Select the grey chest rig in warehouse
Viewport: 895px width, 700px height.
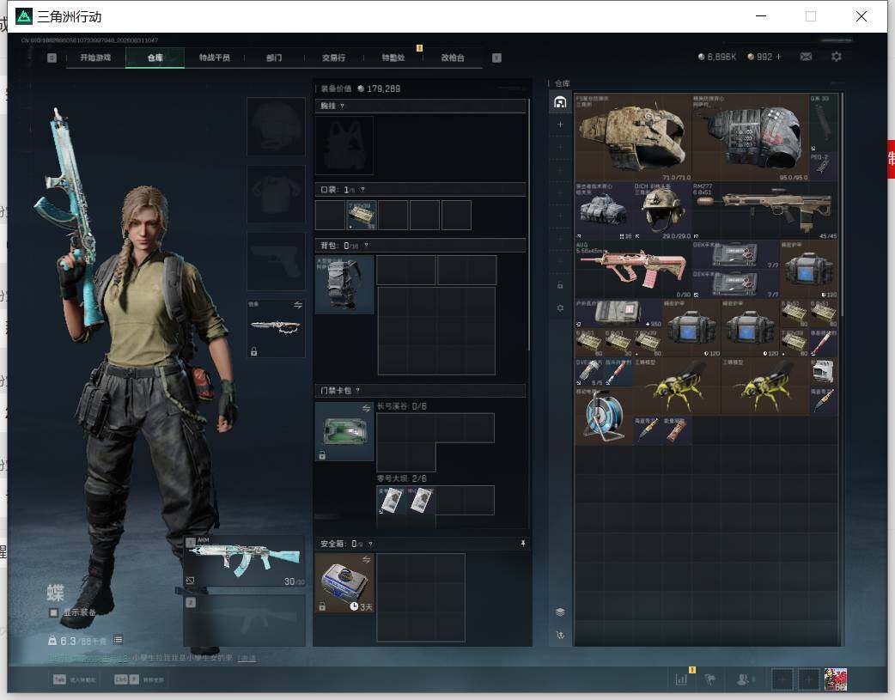click(604, 210)
